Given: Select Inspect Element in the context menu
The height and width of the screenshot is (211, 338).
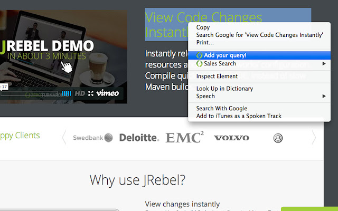Looking at the screenshot, I should coord(217,76).
